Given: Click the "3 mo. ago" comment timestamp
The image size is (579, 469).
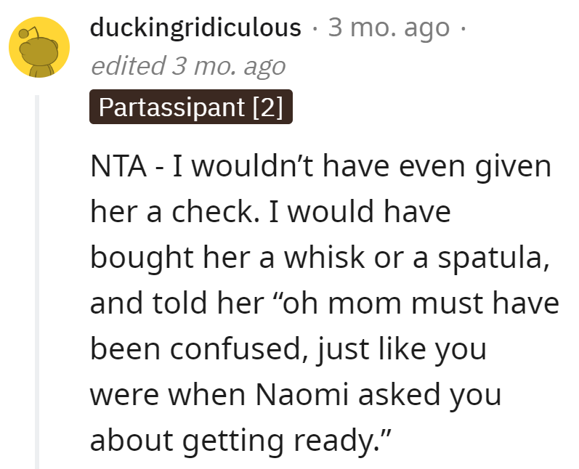Looking at the screenshot, I should 389,28.
